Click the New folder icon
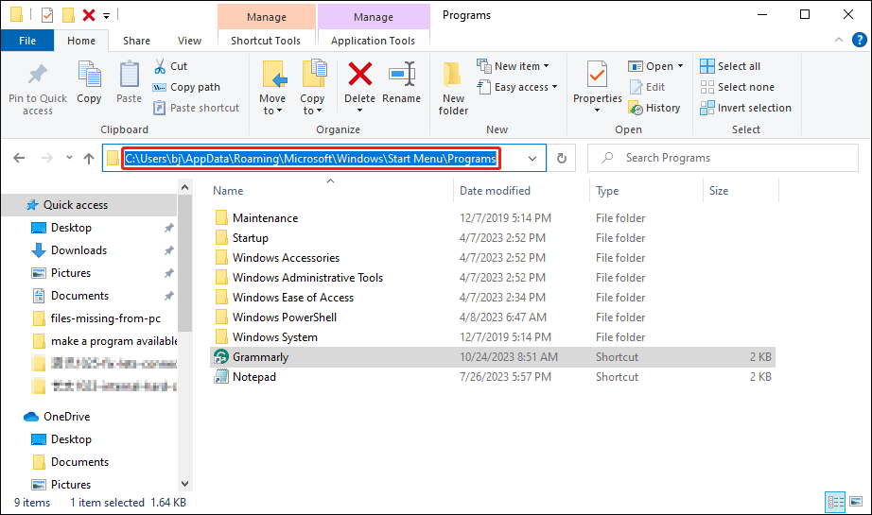Image resolution: width=872 pixels, height=515 pixels. [x=453, y=75]
